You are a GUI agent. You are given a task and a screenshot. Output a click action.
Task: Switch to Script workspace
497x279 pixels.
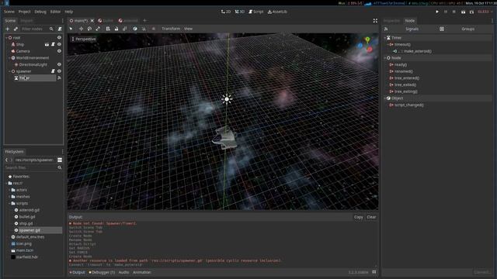256,12
